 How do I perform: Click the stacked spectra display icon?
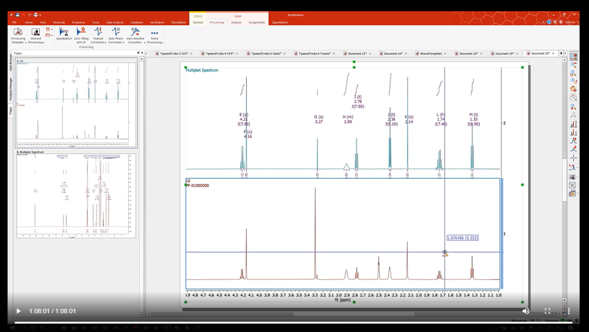(x=573, y=177)
